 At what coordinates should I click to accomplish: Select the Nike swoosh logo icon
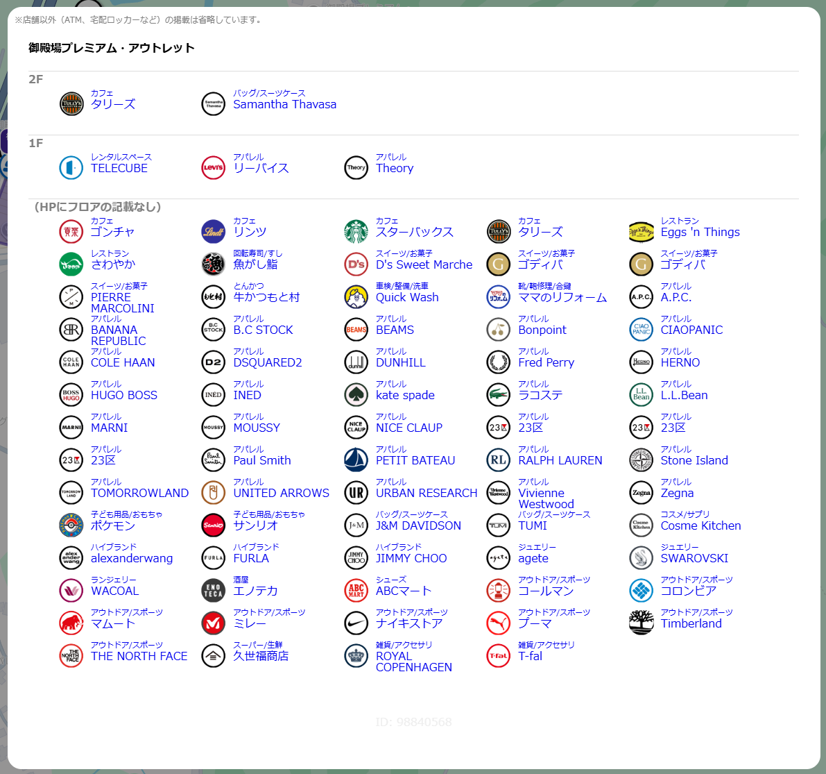[356, 623]
